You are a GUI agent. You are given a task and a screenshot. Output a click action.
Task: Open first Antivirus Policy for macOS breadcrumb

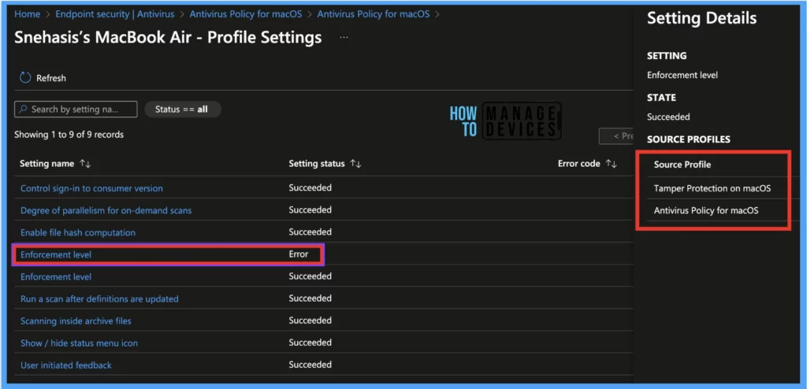tap(246, 14)
